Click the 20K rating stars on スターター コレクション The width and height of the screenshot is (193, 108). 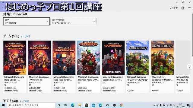click(x=132, y=83)
